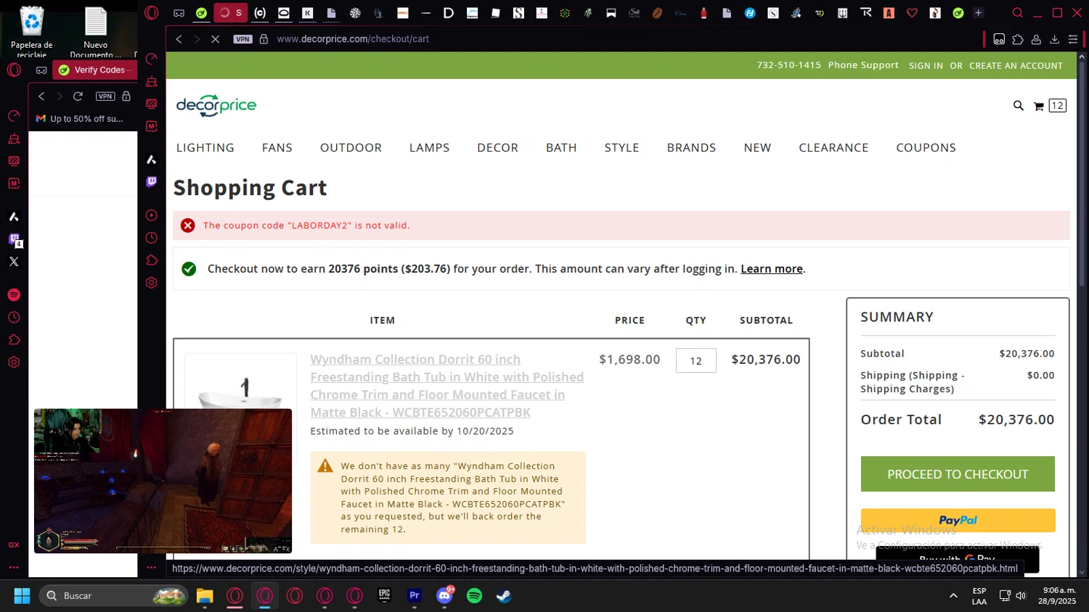Switch to the '(c)' tab in the tab bar
Screen dimensions: 1089x612
[x=260, y=13]
